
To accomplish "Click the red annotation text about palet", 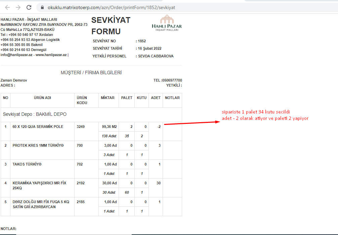I will 265,115.
